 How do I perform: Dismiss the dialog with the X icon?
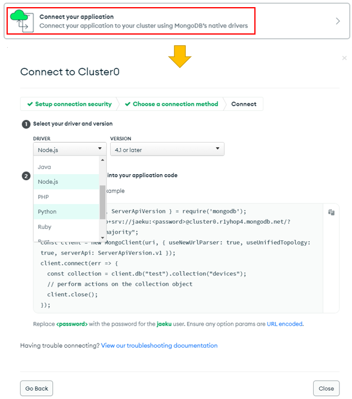[x=344, y=58]
